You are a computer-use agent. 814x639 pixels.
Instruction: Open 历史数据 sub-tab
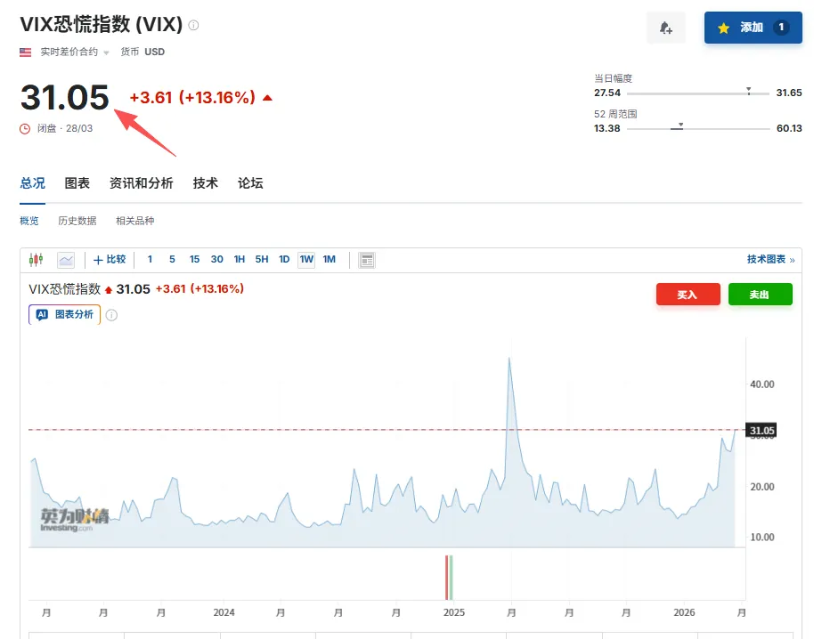pos(77,221)
